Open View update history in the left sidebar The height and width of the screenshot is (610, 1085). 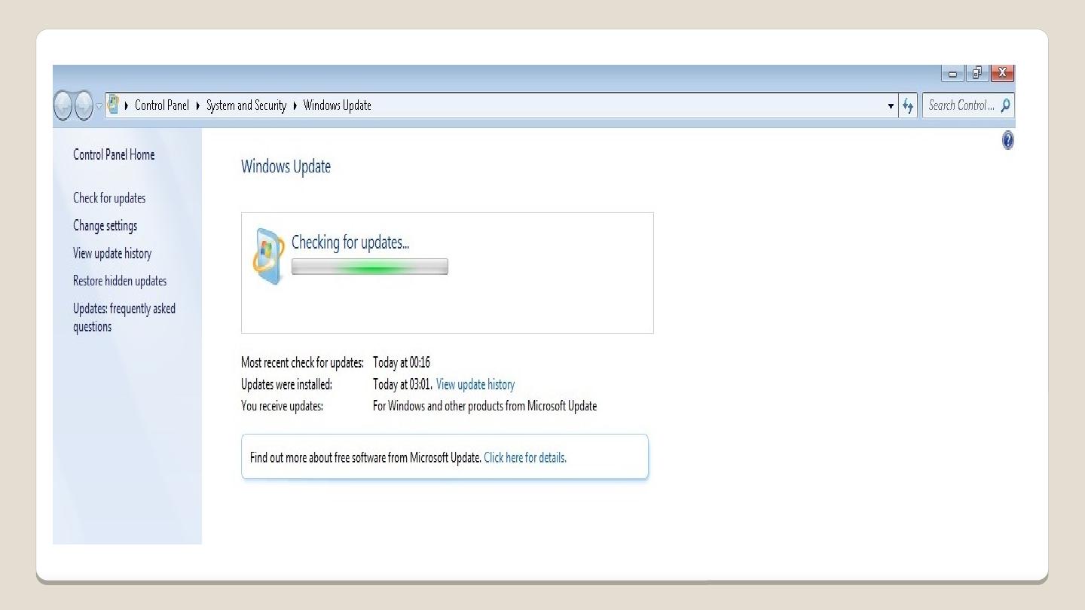(x=112, y=254)
